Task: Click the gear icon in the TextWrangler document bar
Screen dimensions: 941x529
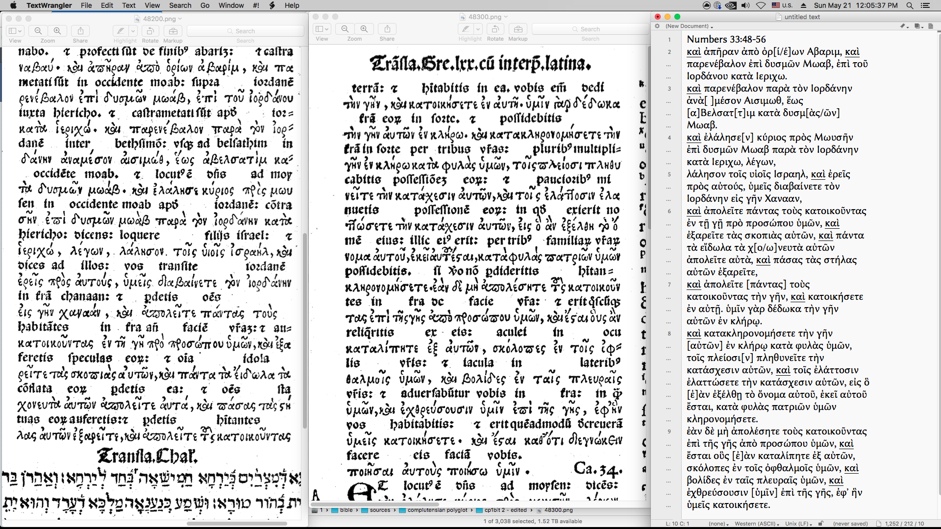Action: click(x=657, y=26)
